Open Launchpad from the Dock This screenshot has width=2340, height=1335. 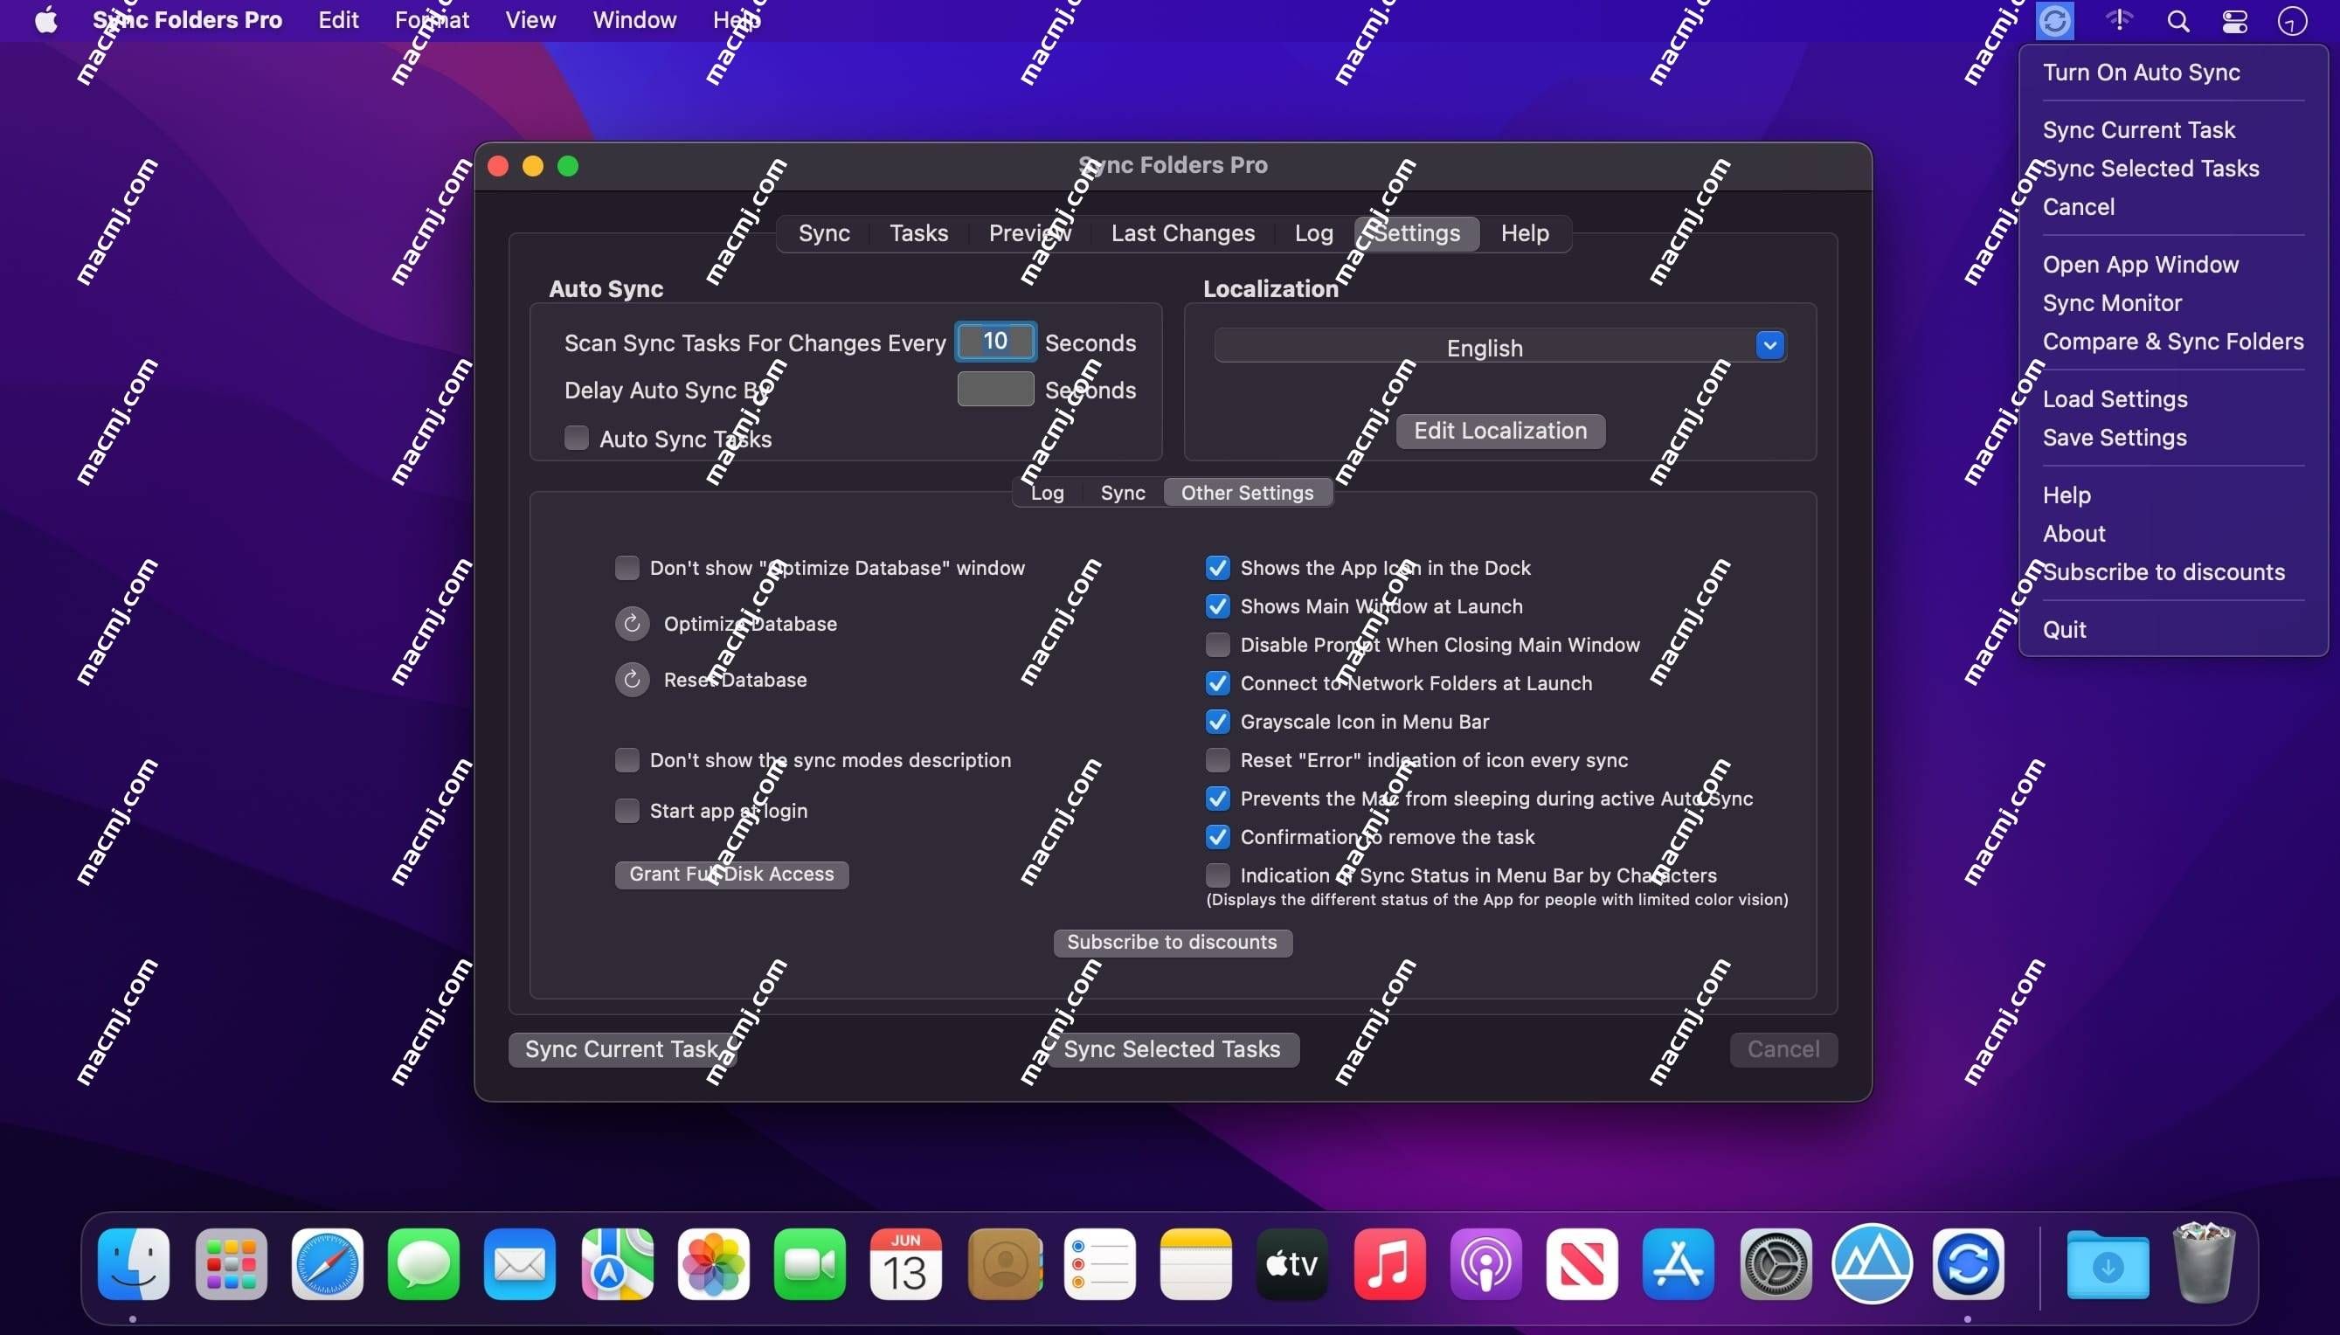coord(231,1264)
